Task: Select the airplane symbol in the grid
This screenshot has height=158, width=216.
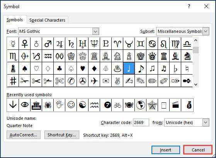Action: pos(94,81)
